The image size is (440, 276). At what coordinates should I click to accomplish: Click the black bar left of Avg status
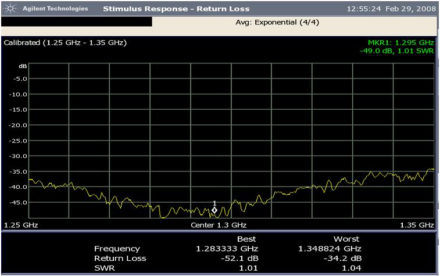click(x=77, y=22)
